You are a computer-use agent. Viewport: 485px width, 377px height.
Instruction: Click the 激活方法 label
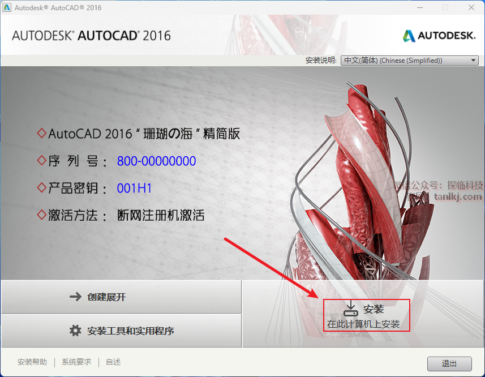(78, 215)
